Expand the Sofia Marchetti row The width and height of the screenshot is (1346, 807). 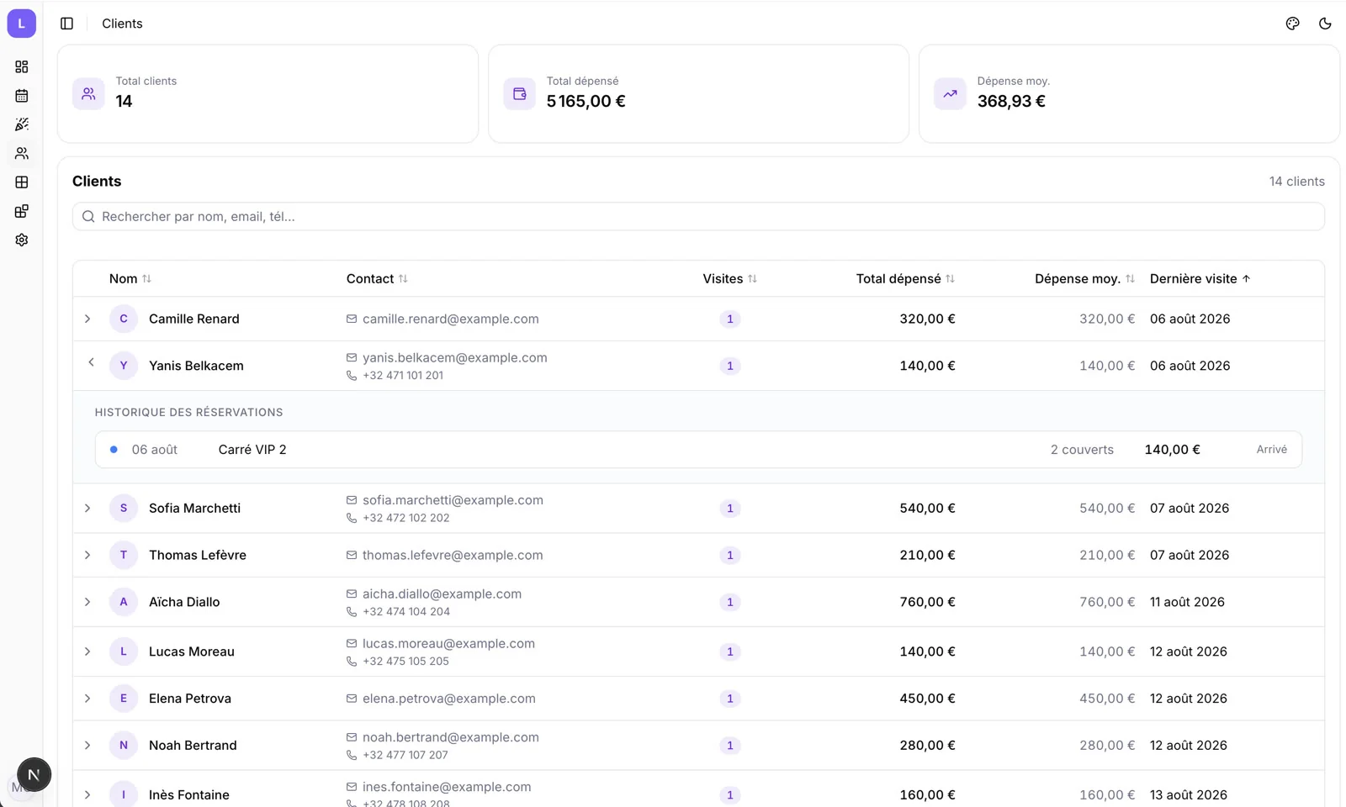[x=87, y=508]
